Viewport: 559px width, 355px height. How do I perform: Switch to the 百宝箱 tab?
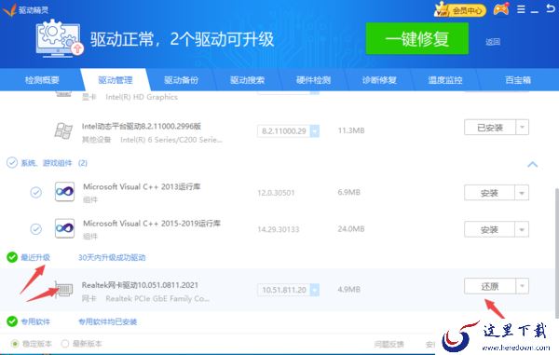[x=518, y=80]
